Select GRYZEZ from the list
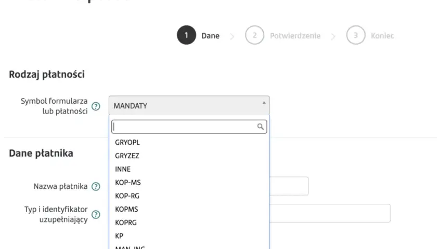The image size is (437, 249). [x=189, y=156]
